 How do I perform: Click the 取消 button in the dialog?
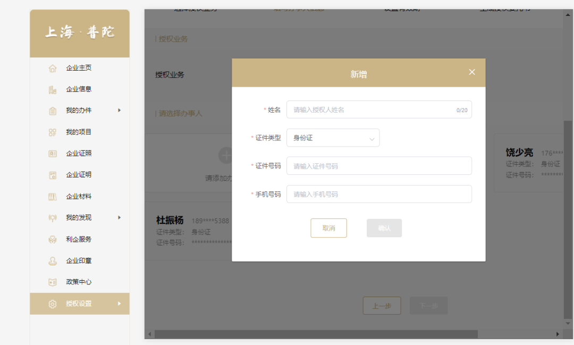point(328,228)
